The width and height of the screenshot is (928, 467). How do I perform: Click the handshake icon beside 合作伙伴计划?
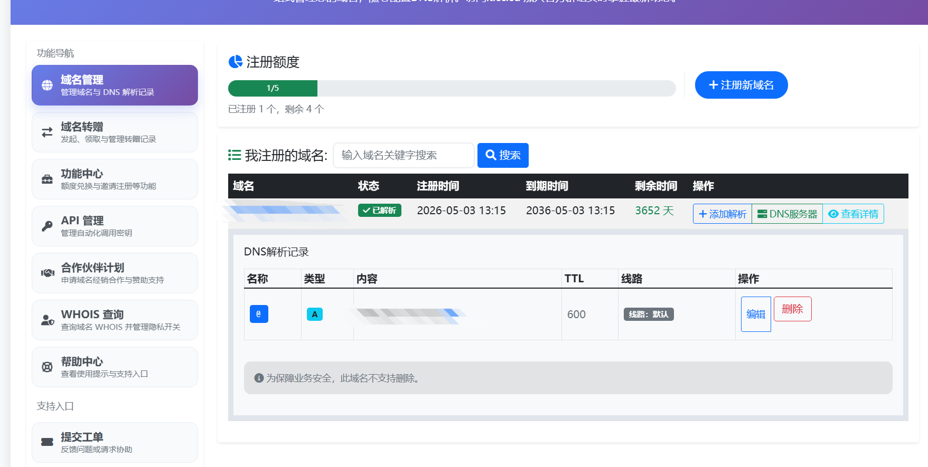[48, 273]
